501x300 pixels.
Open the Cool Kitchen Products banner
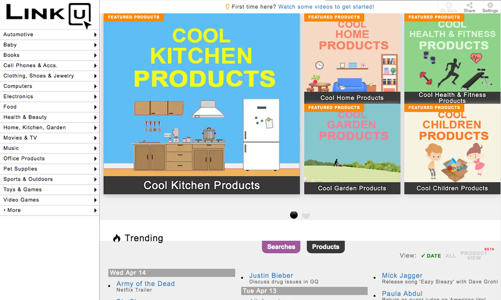[201, 103]
